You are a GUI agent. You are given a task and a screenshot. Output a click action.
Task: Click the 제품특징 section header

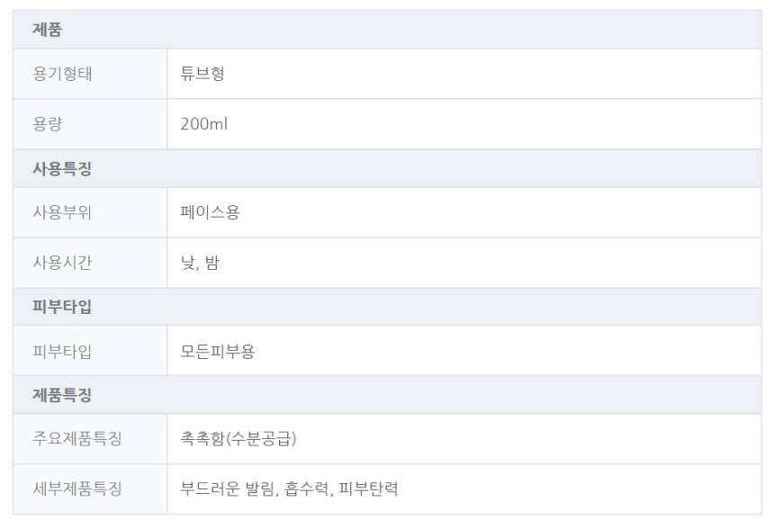click(x=62, y=395)
